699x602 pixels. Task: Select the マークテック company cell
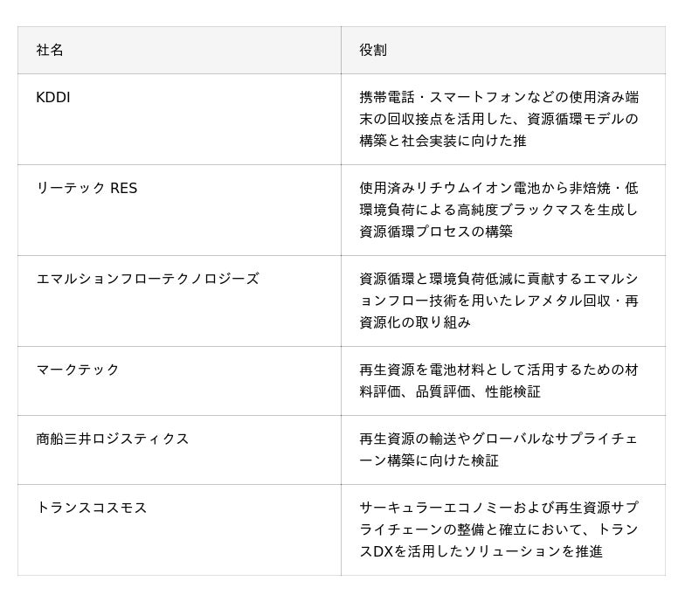[179, 381]
